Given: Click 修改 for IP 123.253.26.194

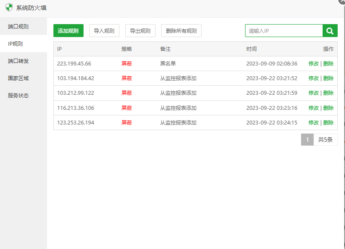Looking at the screenshot, I should 314,123.
